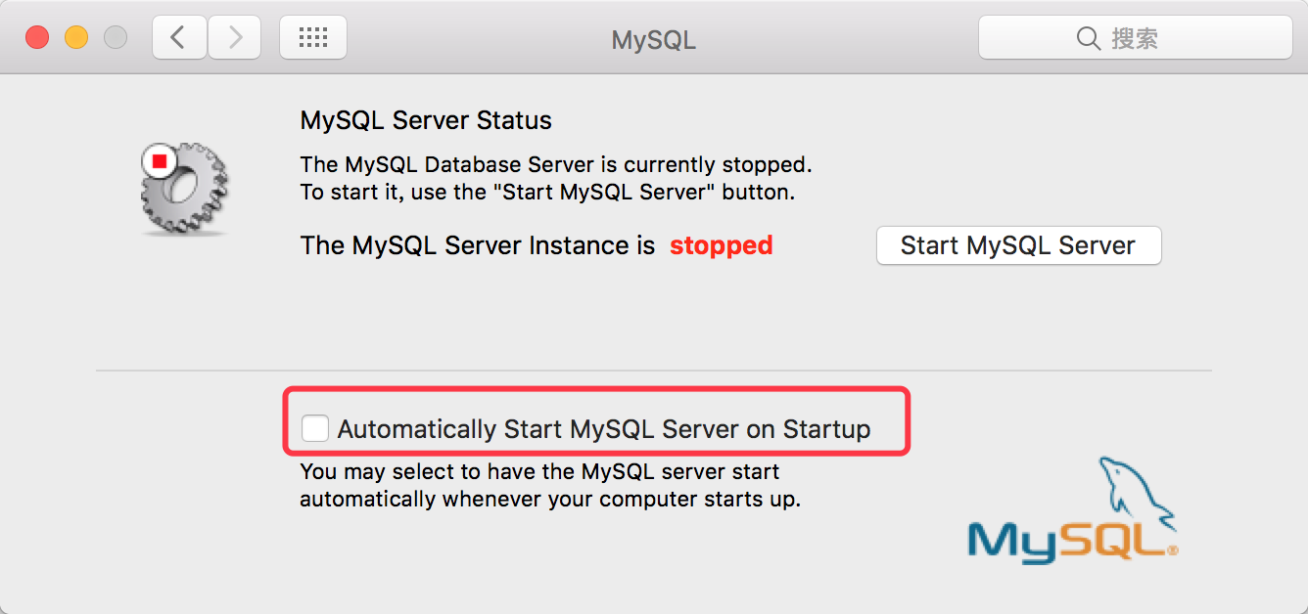The width and height of the screenshot is (1308, 614).
Task: Show all preferences with grid button
Action: click(313, 38)
